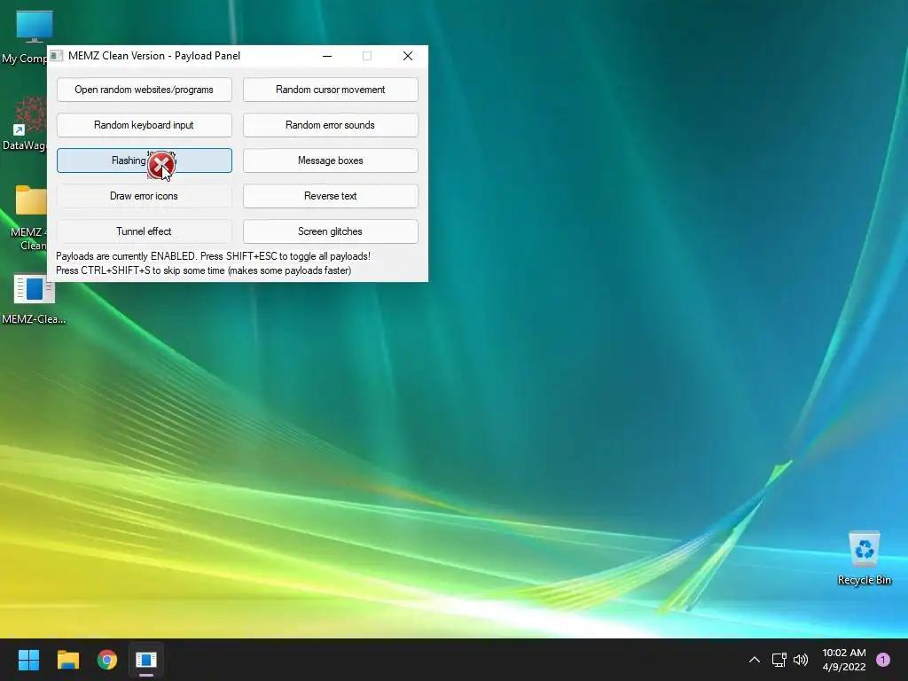The image size is (908, 681).
Task: Open the notification badge in taskbar
Action: [x=882, y=660]
